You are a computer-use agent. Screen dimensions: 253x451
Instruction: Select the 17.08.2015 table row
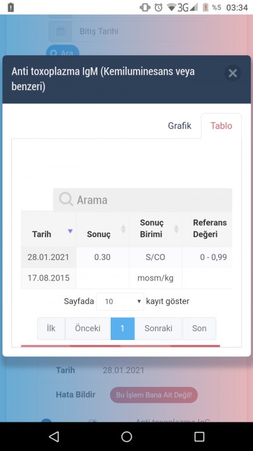[x=126, y=278]
